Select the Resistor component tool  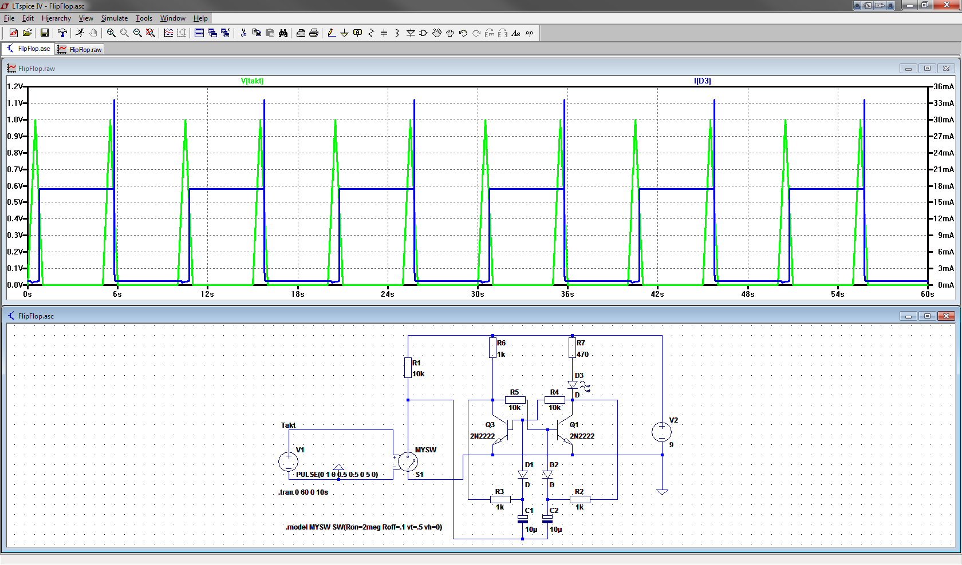370,33
